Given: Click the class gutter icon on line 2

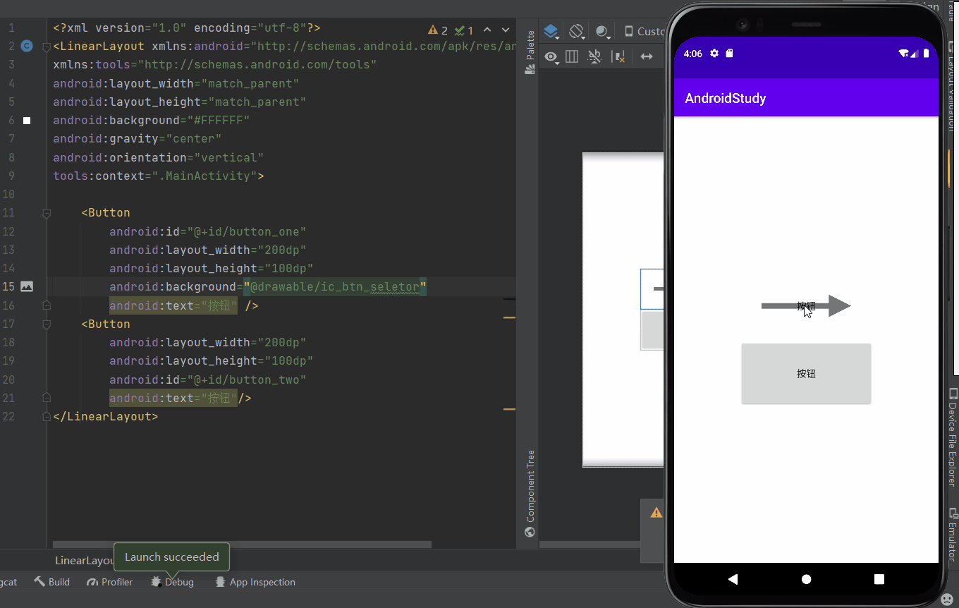Looking at the screenshot, I should pyautogui.click(x=27, y=47).
